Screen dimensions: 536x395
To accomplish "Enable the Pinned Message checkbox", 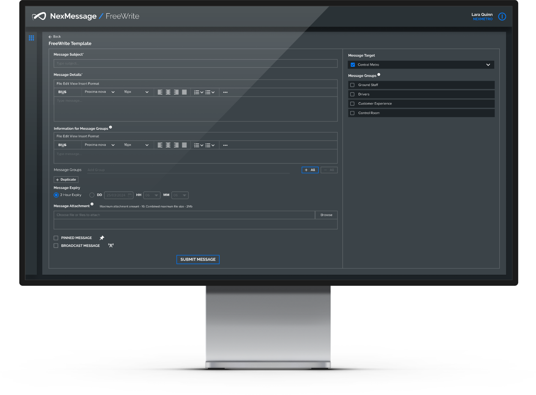I will click(56, 238).
